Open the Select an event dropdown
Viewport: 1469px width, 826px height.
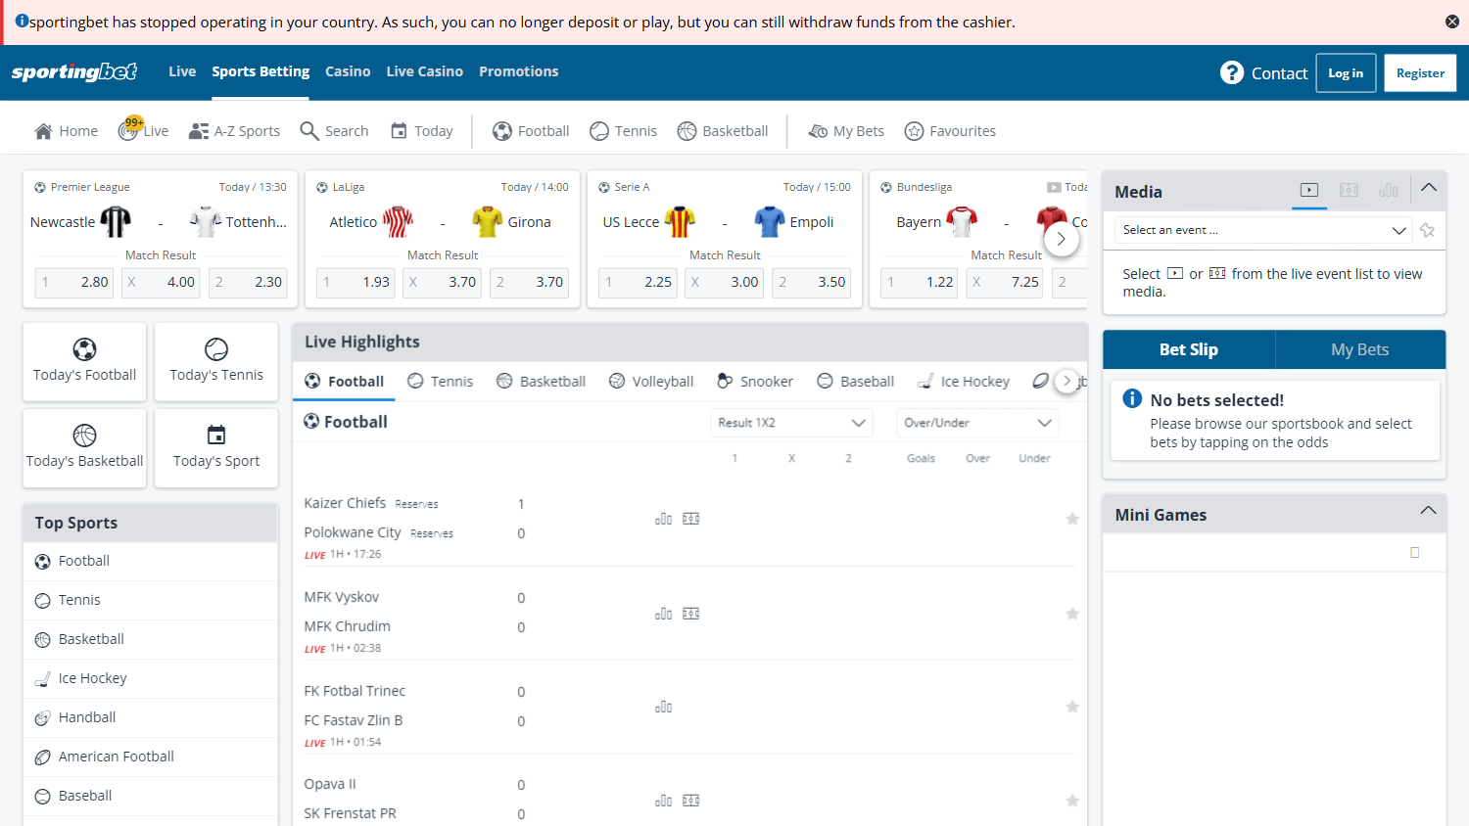click(x=1263, y=230)
